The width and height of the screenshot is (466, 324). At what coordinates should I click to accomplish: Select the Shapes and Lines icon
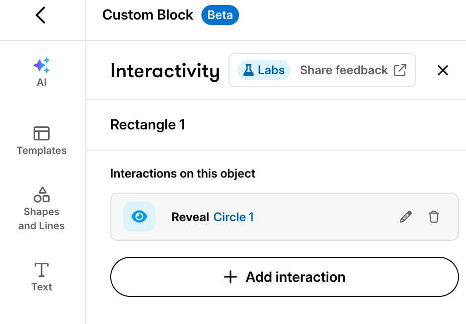pos(42,195)
